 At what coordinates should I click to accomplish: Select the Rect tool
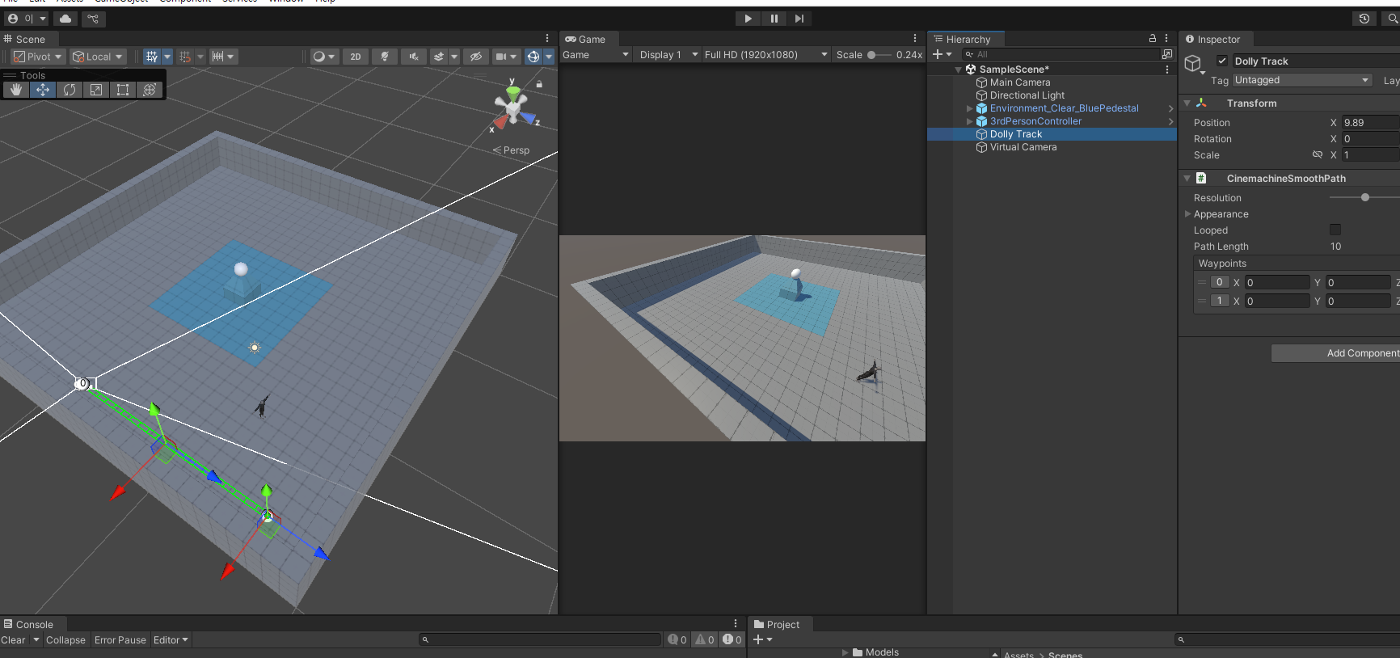pyautogui.click(x=123, y=90)
